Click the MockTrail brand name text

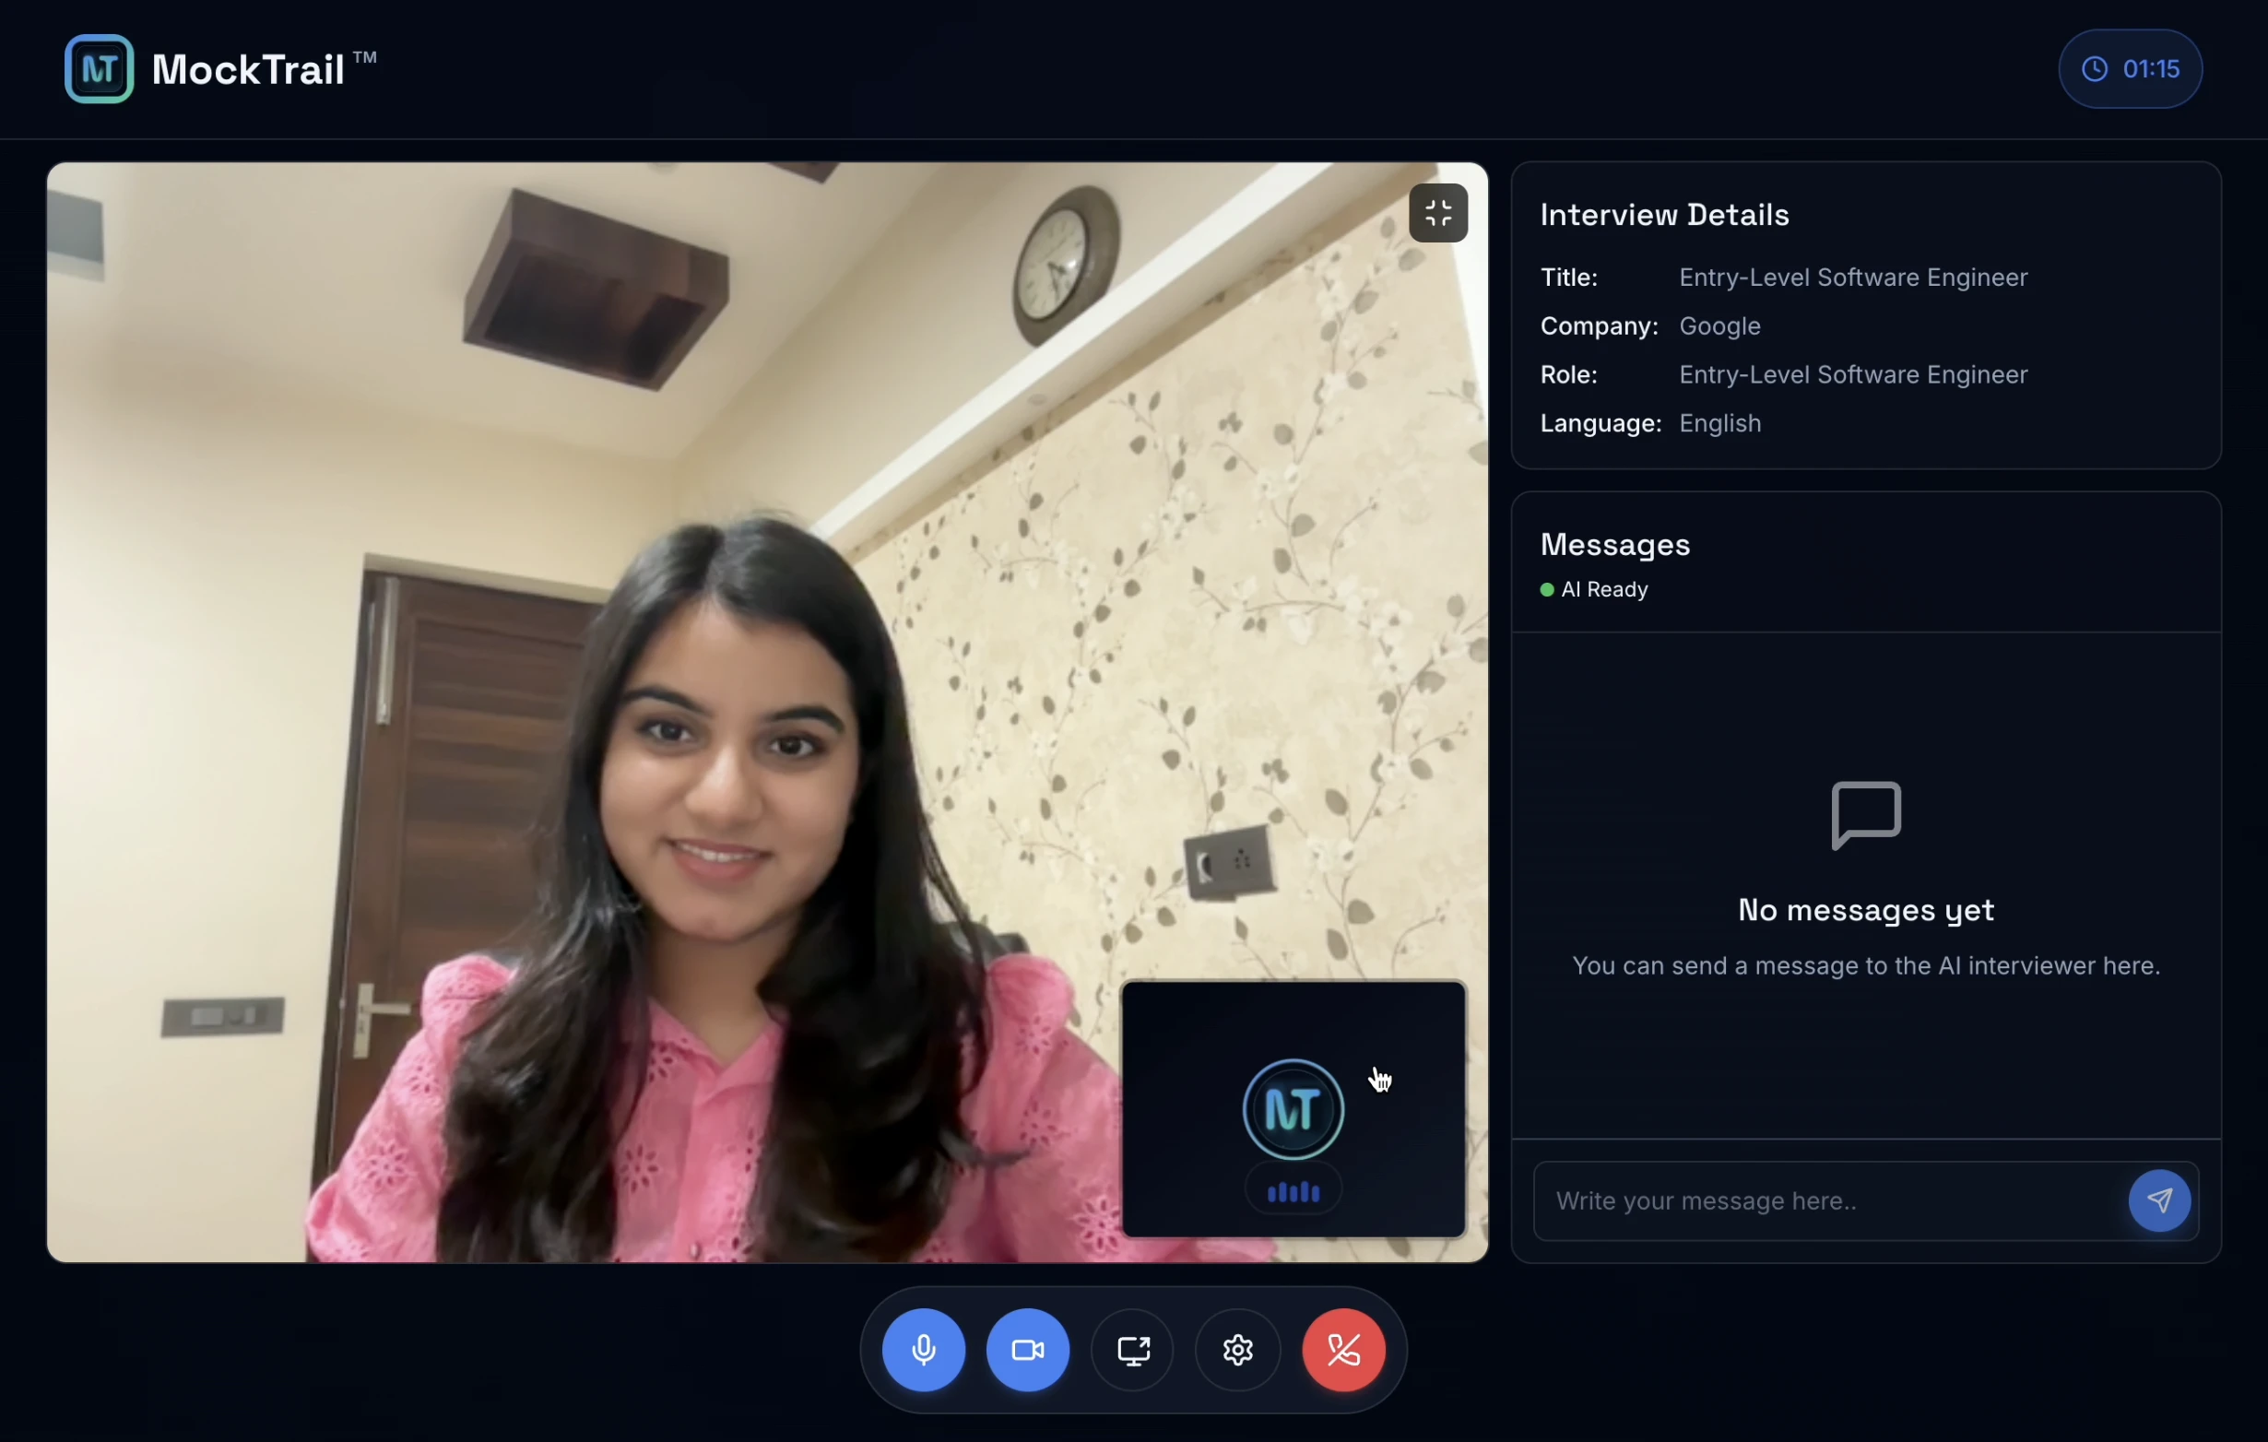[x=248, y=70]
